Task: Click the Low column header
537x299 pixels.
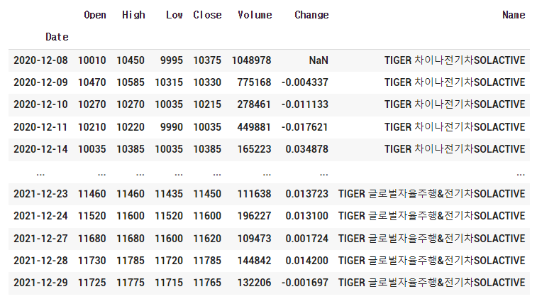Action: click(174, 15)
